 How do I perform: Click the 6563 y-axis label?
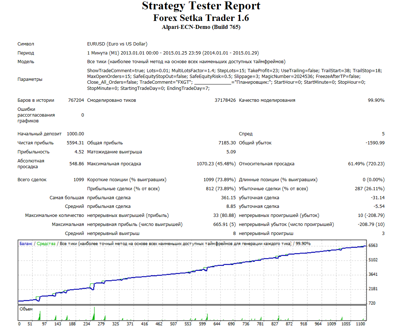(373, 245)
